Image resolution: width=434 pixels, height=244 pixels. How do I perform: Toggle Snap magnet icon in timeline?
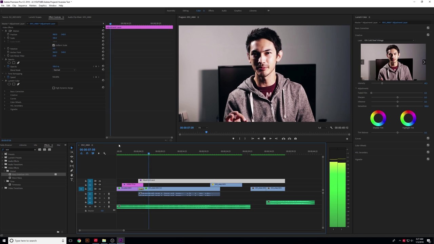[x=87, y=154]
